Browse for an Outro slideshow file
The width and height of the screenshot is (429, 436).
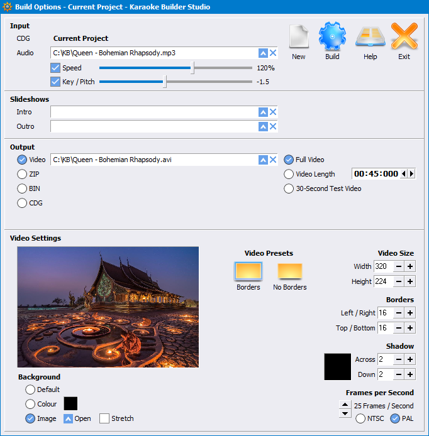click(263, 126)
